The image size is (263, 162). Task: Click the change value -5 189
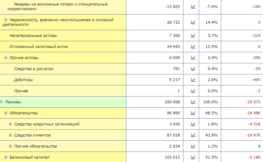254,157
